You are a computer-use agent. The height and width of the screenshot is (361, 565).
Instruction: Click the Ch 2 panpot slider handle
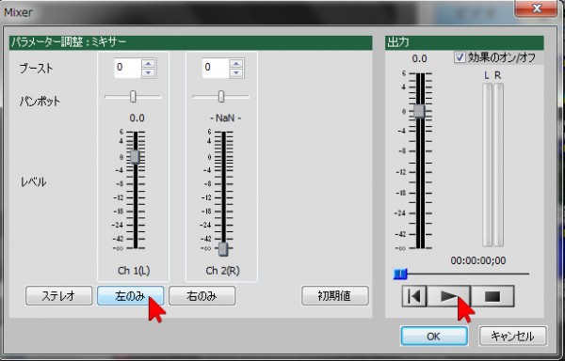pos(221,97)
